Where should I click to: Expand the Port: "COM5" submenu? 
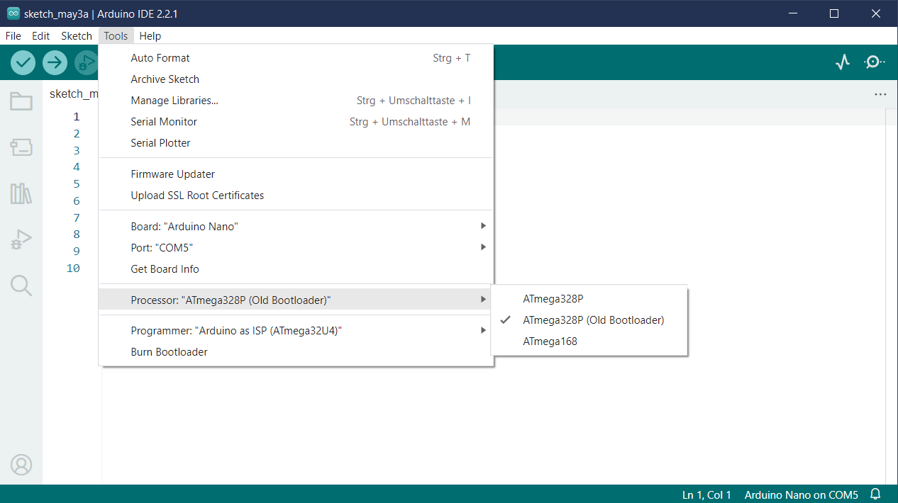coord(296,248)
